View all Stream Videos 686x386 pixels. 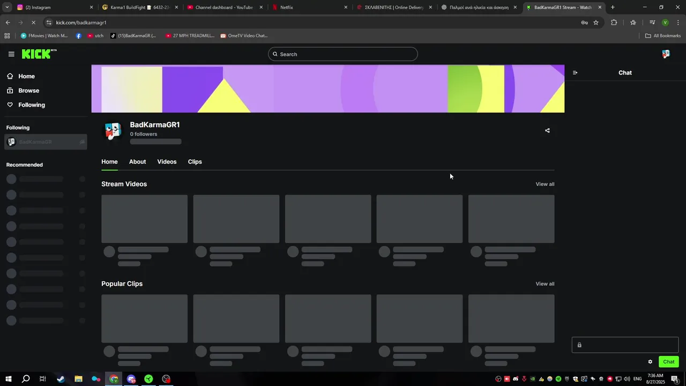click(545, 184)
